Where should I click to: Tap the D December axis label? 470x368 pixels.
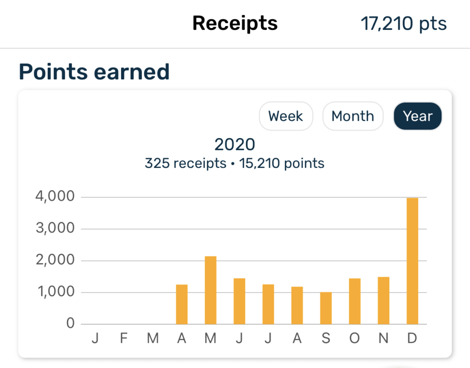point(412,338)
